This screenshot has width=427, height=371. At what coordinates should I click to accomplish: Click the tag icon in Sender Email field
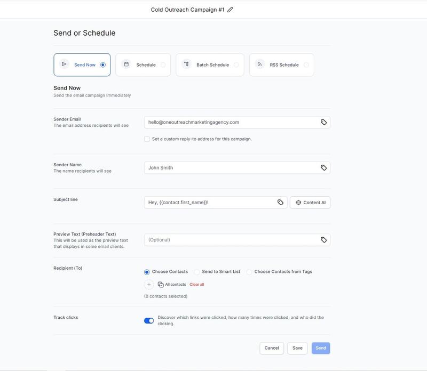[323, 122]
